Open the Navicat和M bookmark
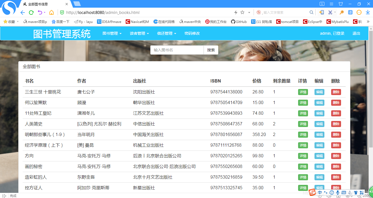 [137, 22]
